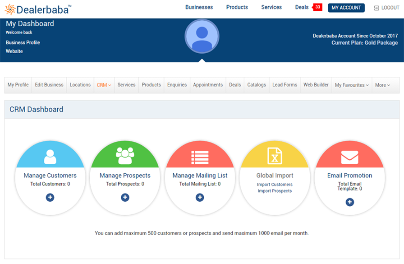The height and width of the screenshot is (264, 404).
Task: Click the Manage Prospects group icon
Action: coord(125,156)
